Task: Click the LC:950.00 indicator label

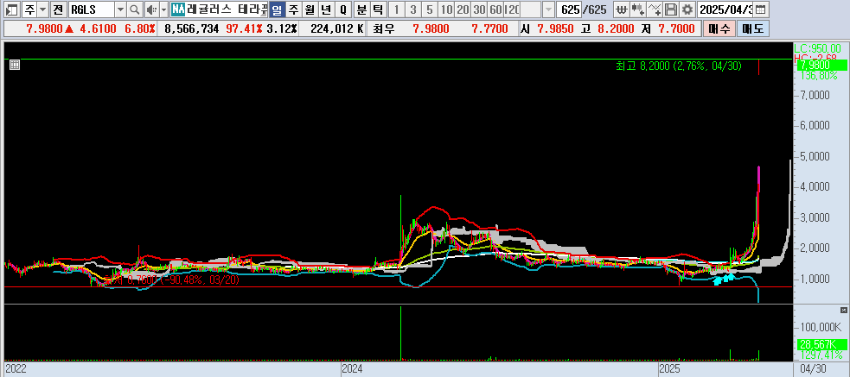Action: click(x=817, y=48)
